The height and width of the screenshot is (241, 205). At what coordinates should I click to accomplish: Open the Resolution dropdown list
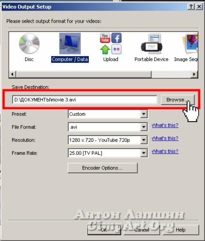point(144,140)
